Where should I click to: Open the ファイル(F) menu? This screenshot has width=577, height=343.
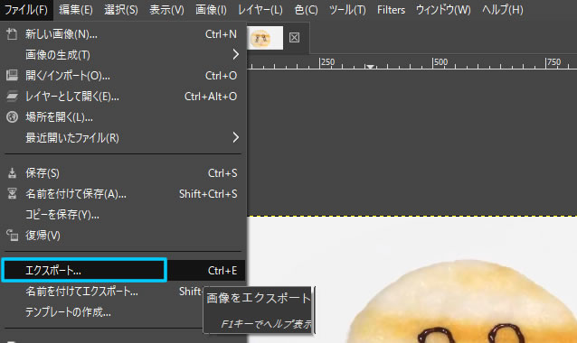(x=26, y=10)
